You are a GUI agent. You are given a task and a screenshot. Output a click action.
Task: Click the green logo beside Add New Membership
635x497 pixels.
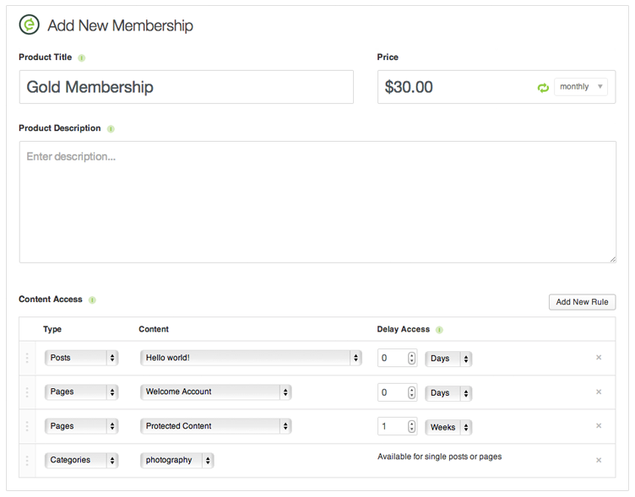(30, 25)
